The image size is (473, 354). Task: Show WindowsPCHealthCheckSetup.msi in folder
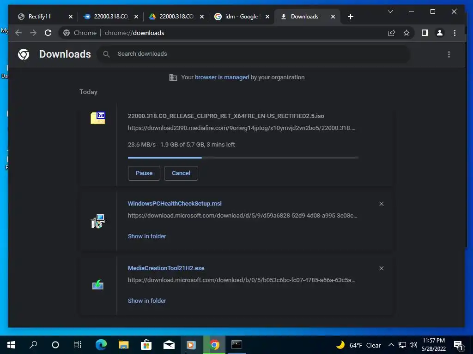(147, 236)
